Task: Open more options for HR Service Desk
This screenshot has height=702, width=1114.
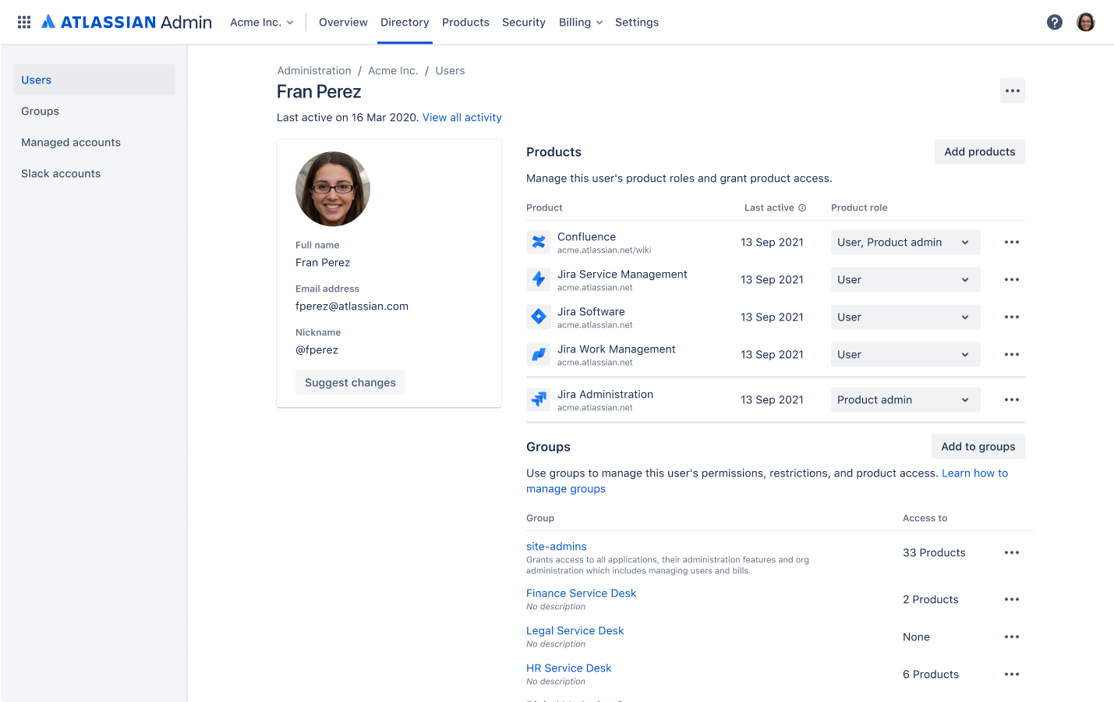Action: pyautogui.click(x=1012, y=674)
